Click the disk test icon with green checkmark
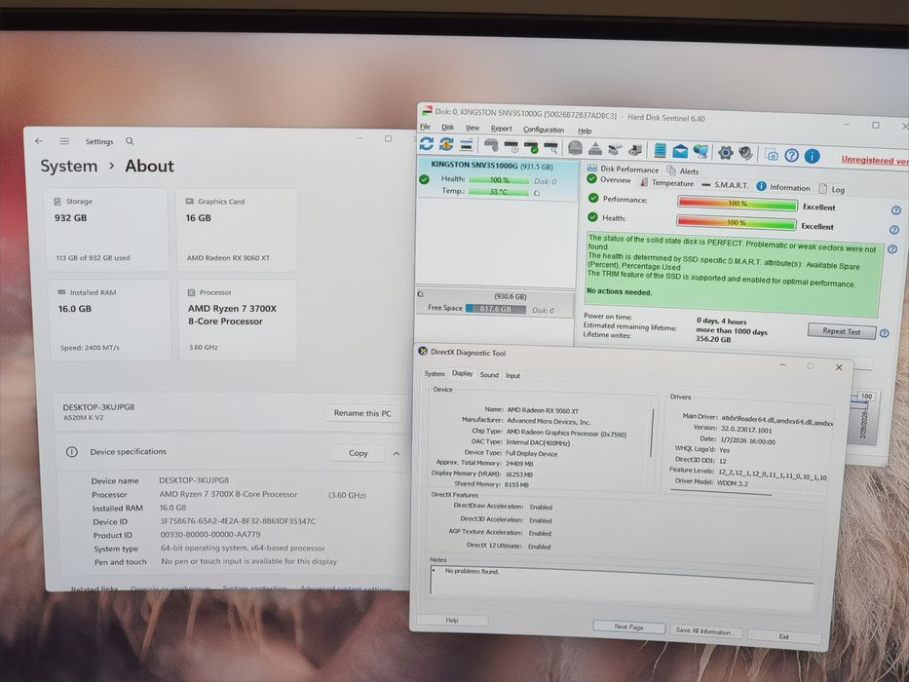Screen dimensions: 909x682 (531, 147)
